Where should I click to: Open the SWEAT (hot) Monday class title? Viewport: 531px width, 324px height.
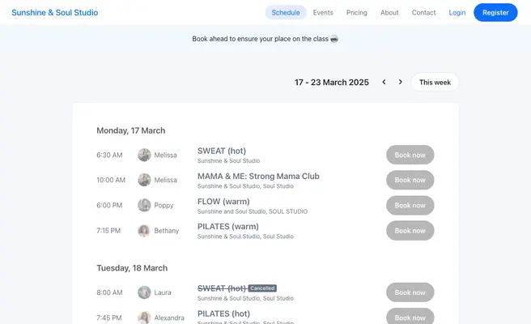222,151
